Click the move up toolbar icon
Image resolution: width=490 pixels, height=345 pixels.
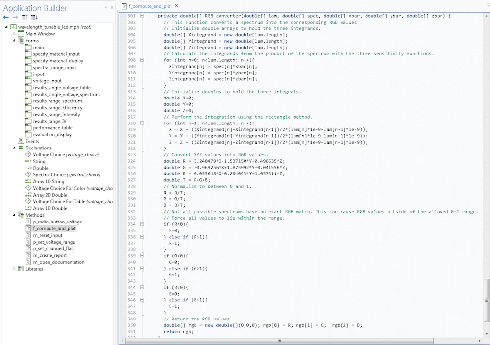click(24, 17)
